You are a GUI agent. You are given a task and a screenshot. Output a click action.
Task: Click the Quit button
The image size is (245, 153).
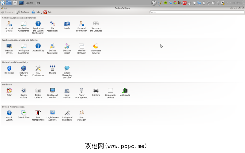(x=47, y=12)
